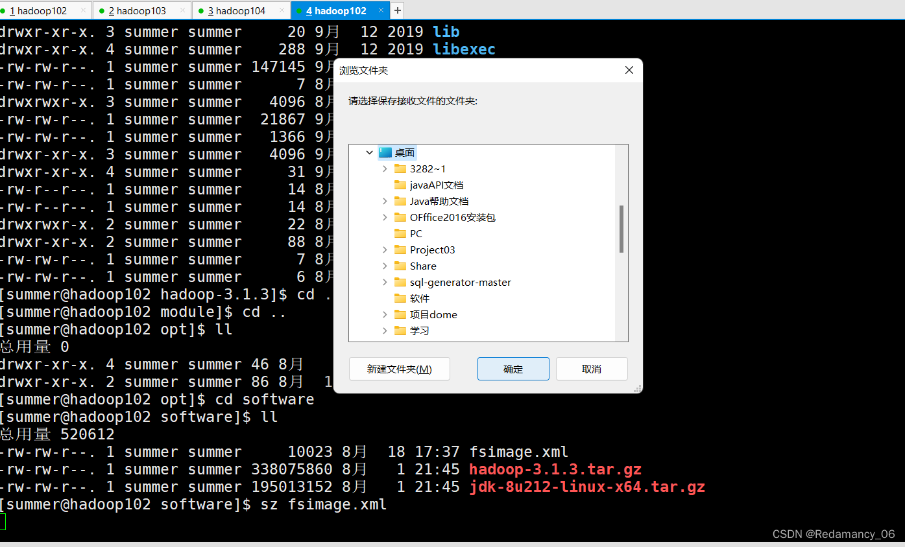The height and width of the screenshot is (547, 905).
Task: Click the 确定 button
Action: click(x=513, y=369)
